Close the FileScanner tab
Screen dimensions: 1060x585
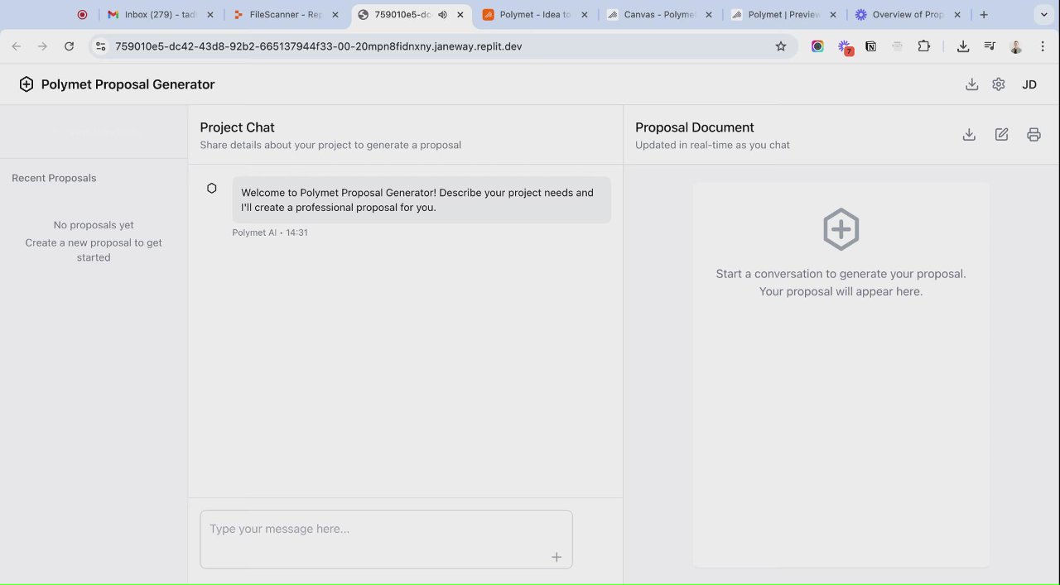[336, 15]
